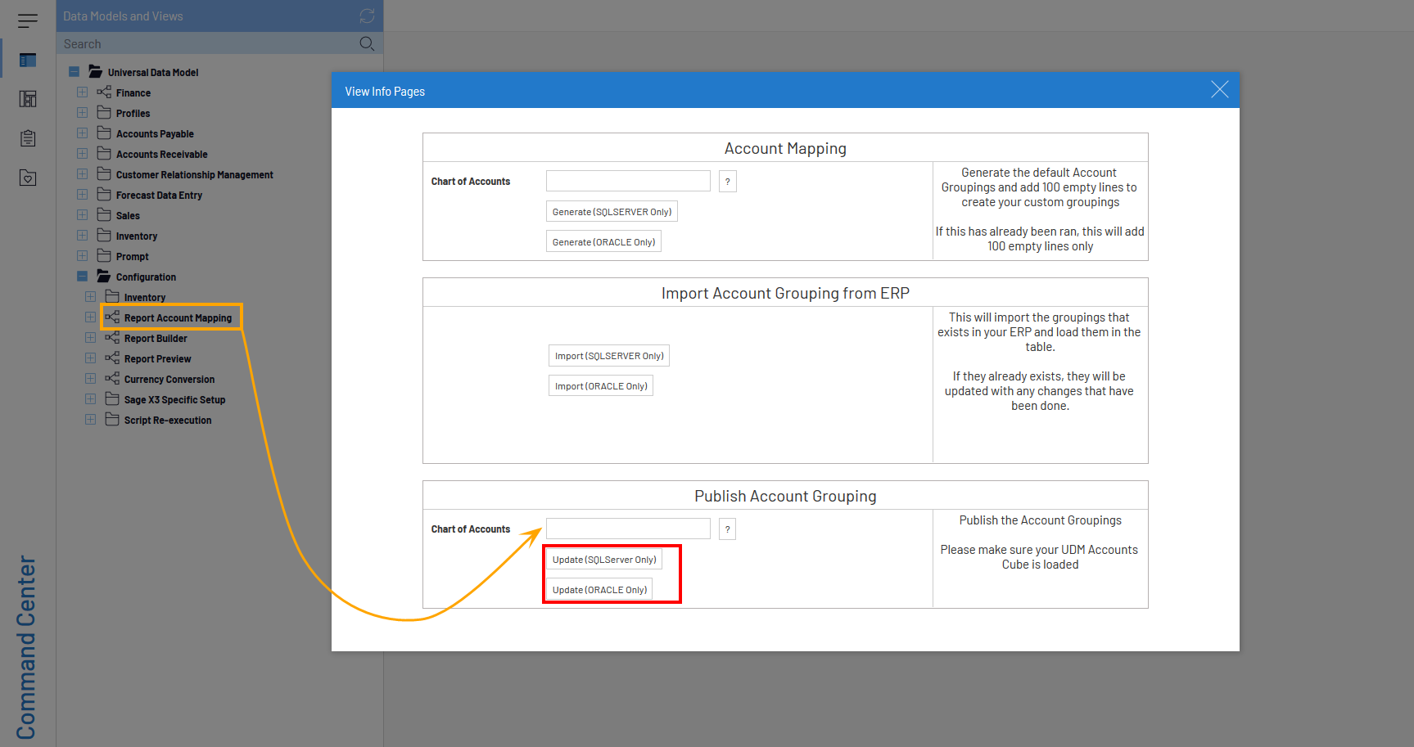
Task: Click Generate (SQLSERVER Only) button
Action: pyautogui.click(x=612, y=212)
